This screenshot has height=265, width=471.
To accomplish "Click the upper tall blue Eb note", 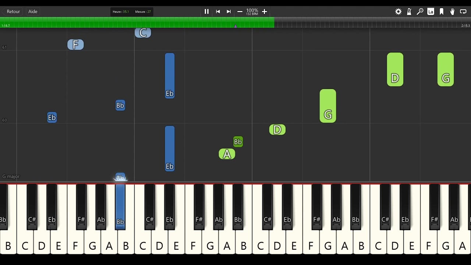I will 170,76.
